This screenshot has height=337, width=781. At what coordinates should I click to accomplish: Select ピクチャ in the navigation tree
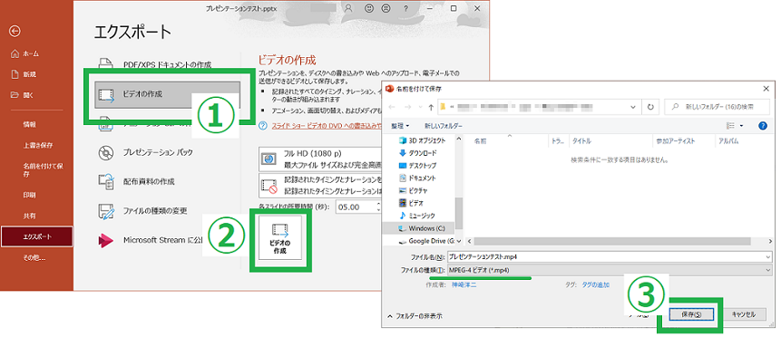414,190
